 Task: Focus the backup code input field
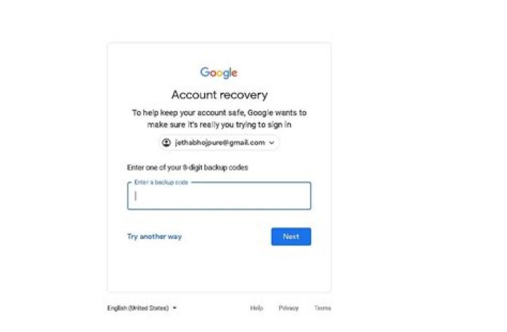click(219, 196)
